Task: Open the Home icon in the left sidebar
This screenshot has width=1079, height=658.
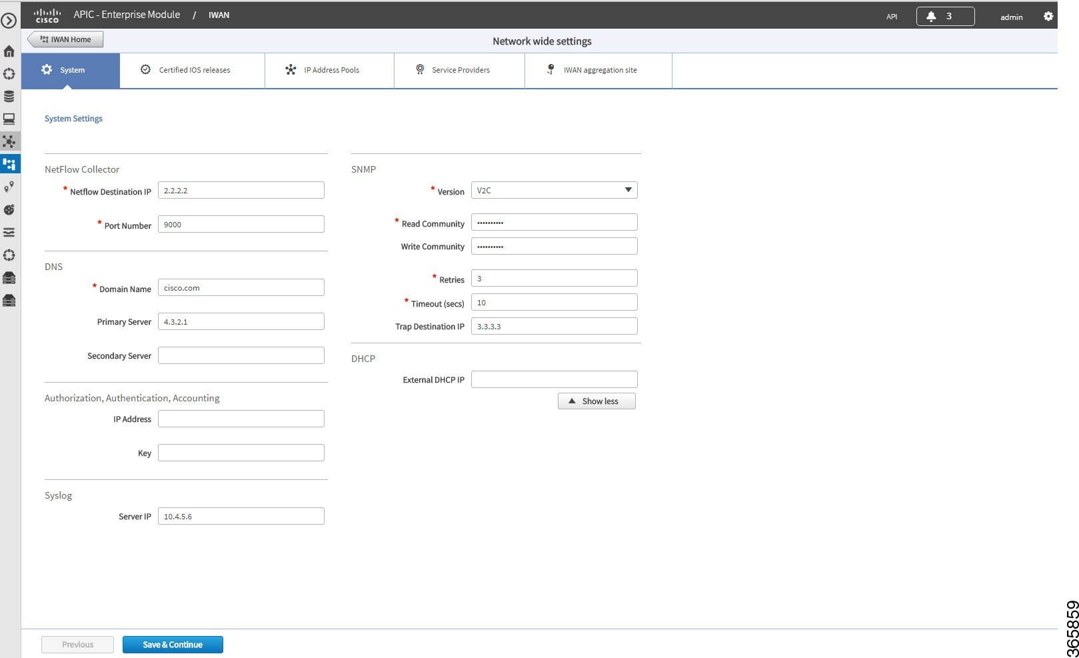Action: pyautogui.click(x=9, y=51)
